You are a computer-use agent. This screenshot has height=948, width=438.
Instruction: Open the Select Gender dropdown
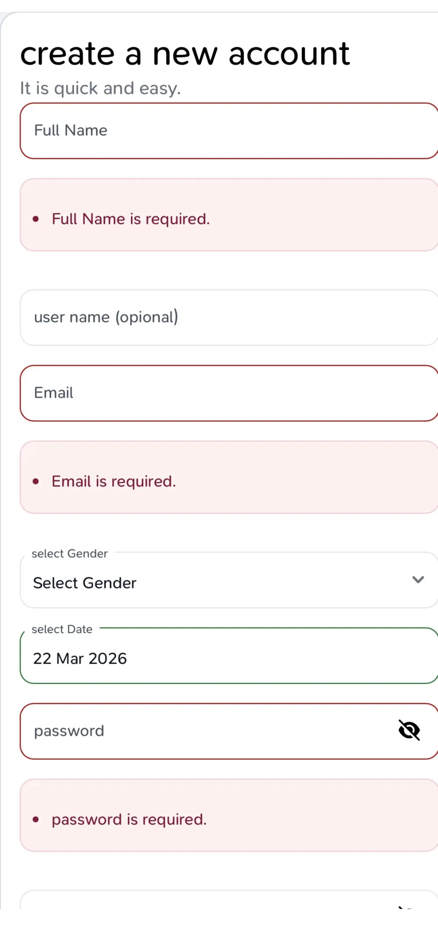pyautogui.click(x=175, y=582)
